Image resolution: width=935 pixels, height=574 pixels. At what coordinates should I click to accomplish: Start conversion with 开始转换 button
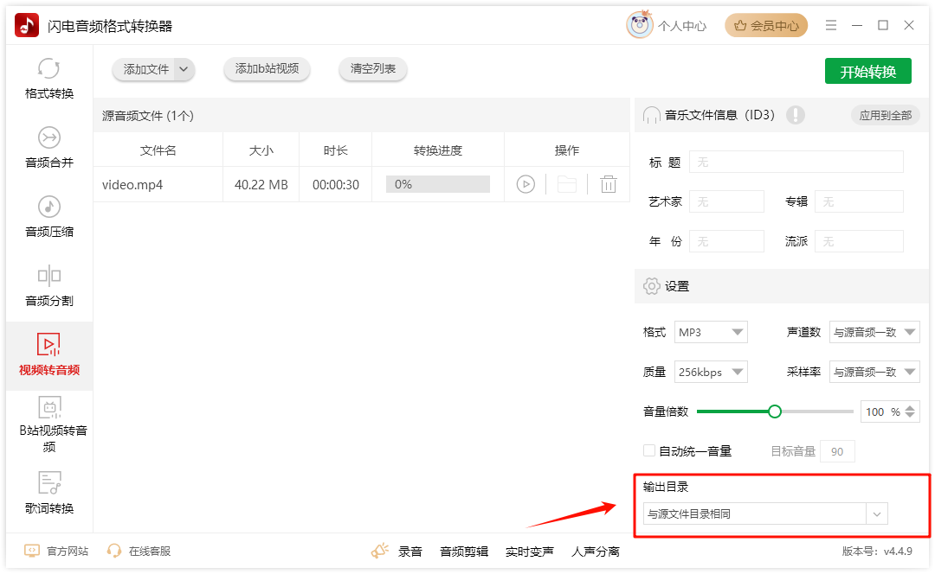(867, 72)
